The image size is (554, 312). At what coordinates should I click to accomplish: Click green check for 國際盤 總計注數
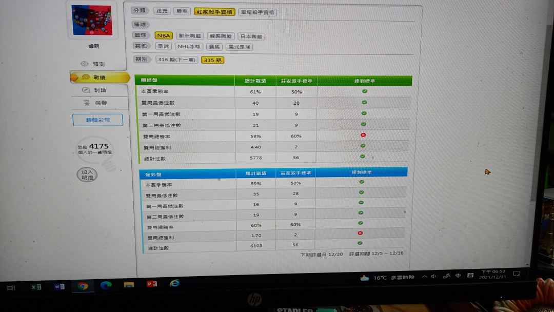pyautogui.click(x=363, y=156)
